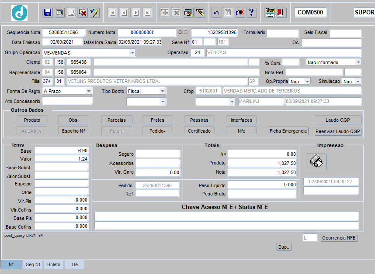Switch to the Boleto tab
Viewport: 375px width, 274px height.
(x=54, y=264)
